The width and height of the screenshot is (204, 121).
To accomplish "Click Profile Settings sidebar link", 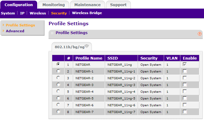I will coord(20,25).
